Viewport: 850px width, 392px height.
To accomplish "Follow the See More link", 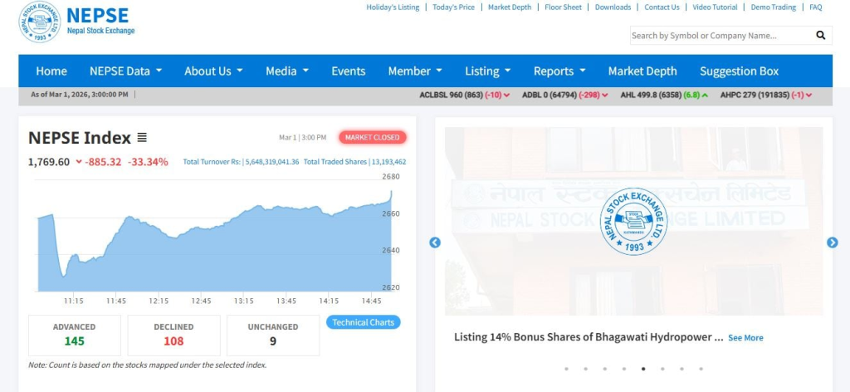I will [x=745, y=338].
